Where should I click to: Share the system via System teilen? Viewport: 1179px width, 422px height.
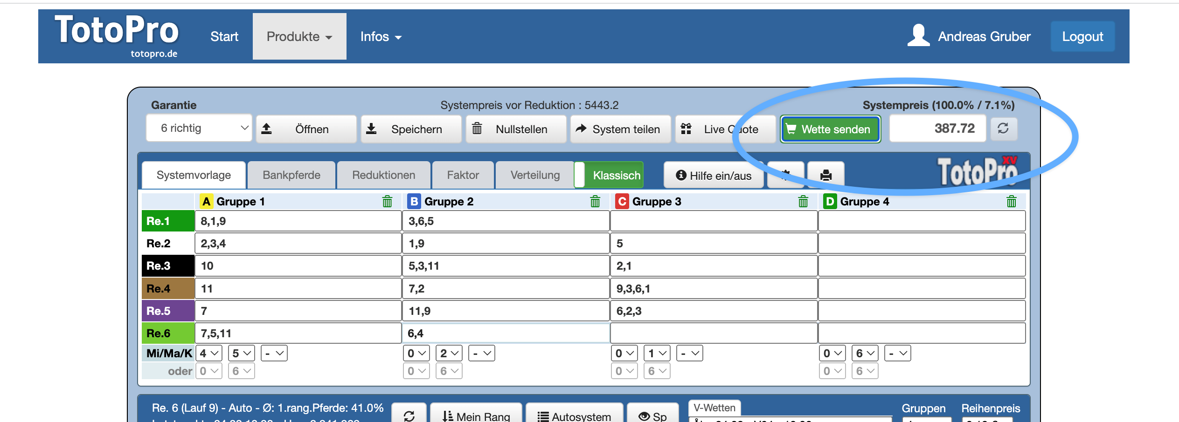coord(621,129)
